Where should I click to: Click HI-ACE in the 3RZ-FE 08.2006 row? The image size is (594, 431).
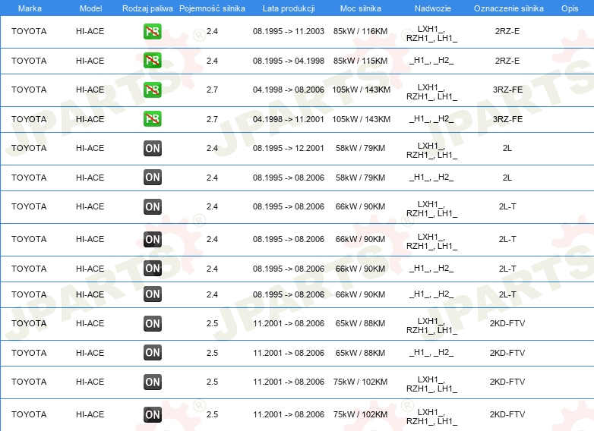tap(90, 90)
